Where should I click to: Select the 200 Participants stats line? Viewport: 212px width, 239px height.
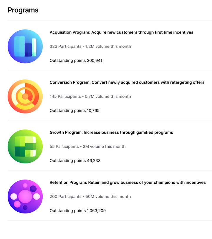pyautogui.click(x=90, y=197)
